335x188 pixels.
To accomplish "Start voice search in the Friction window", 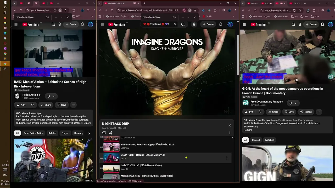I will click(x=194, y=24).
